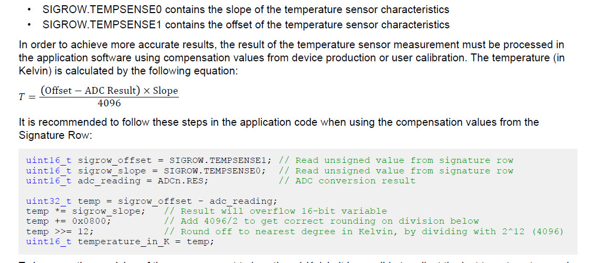Click the 4096 denominator in the equation
The height and width of the screenshot is (263, 609).
[x=109, y=103]
